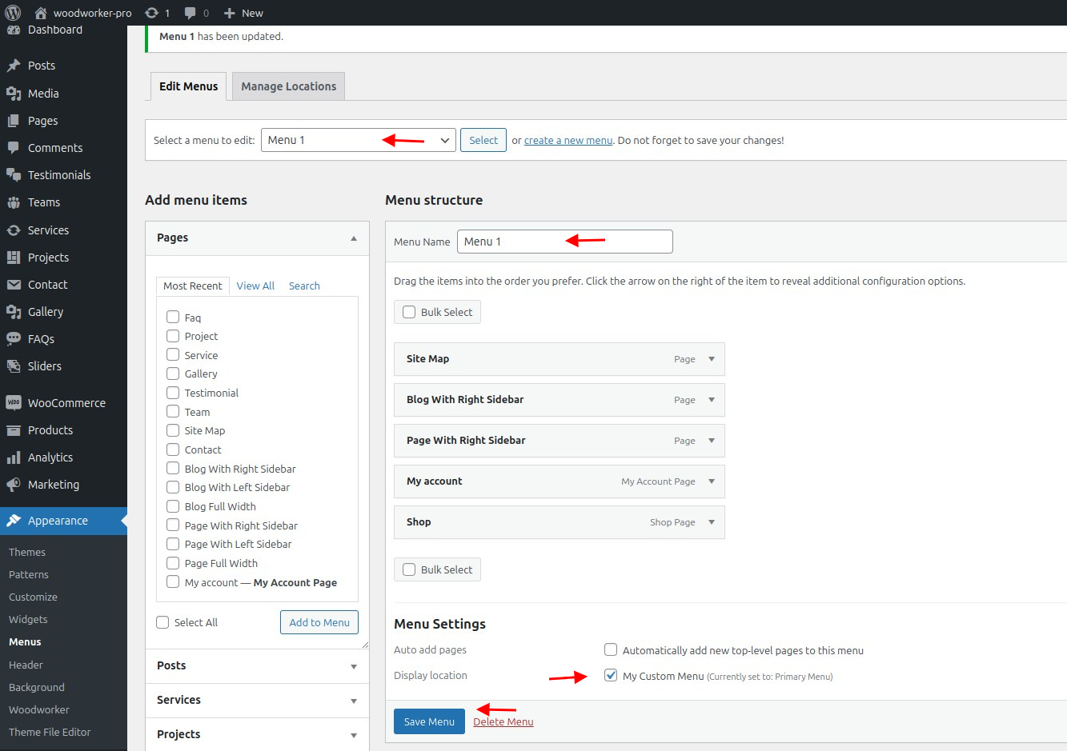Open Testimonials section in sidebar
1067x751 pixels.
(58, 175)
